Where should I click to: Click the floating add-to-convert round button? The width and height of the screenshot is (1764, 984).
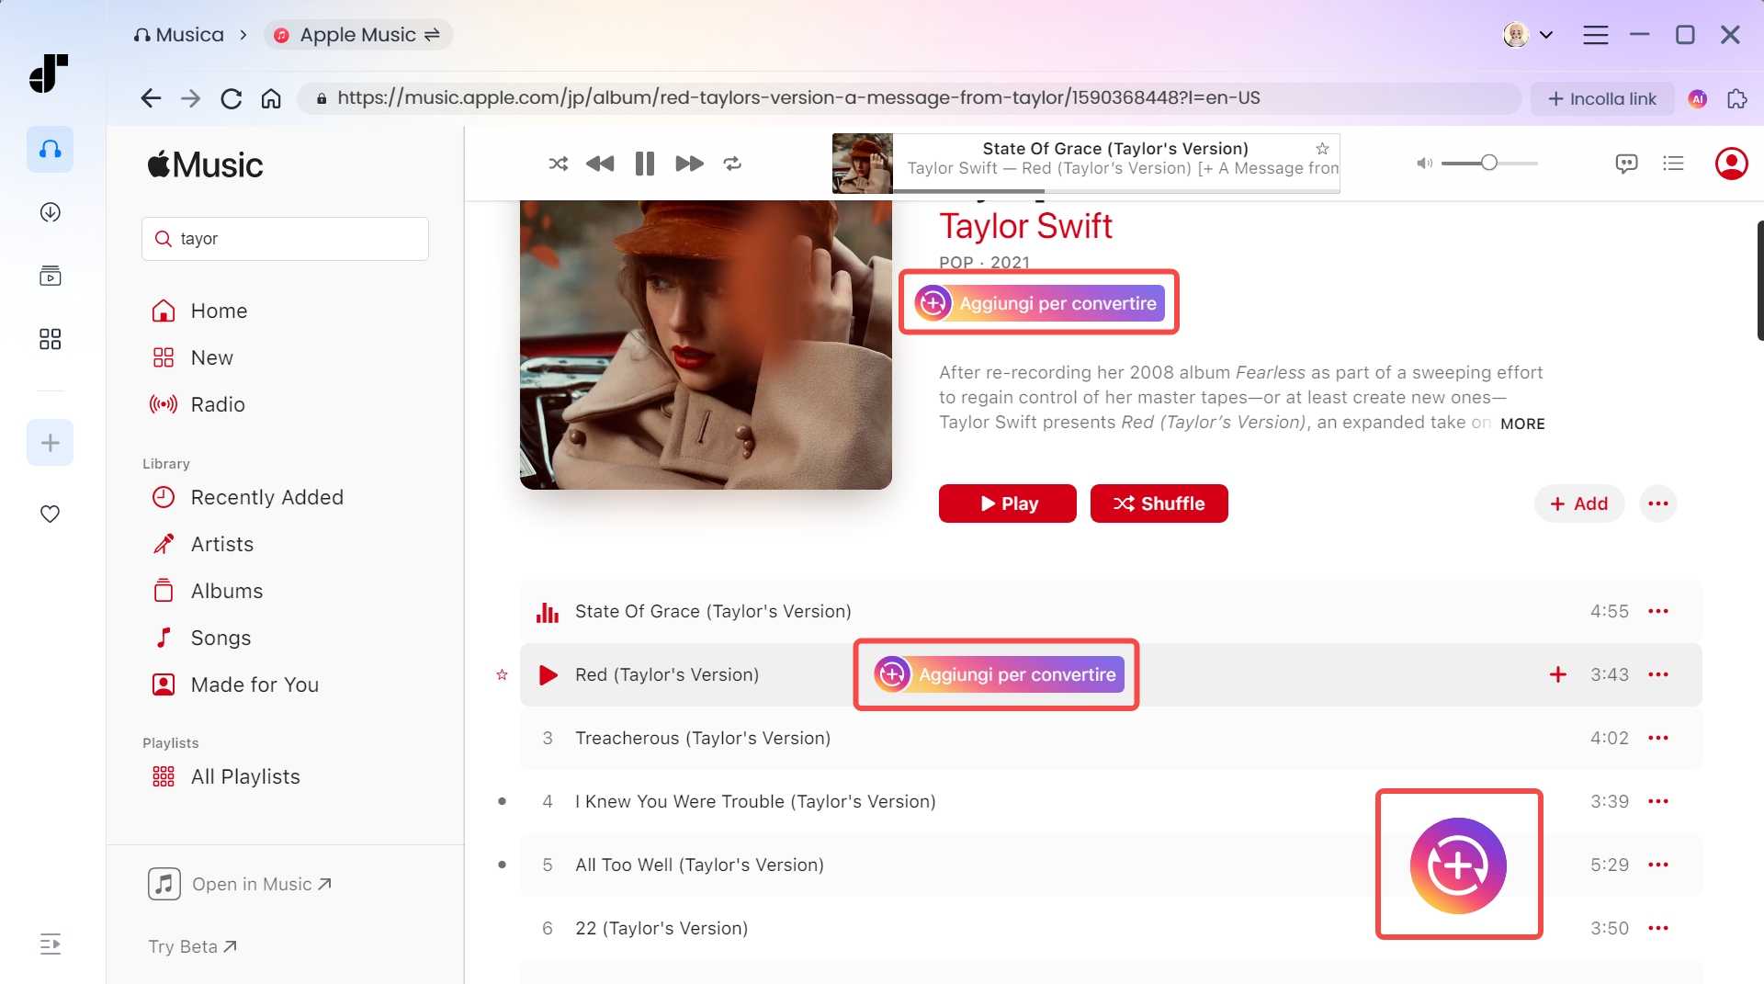(x=1458, y=865)
